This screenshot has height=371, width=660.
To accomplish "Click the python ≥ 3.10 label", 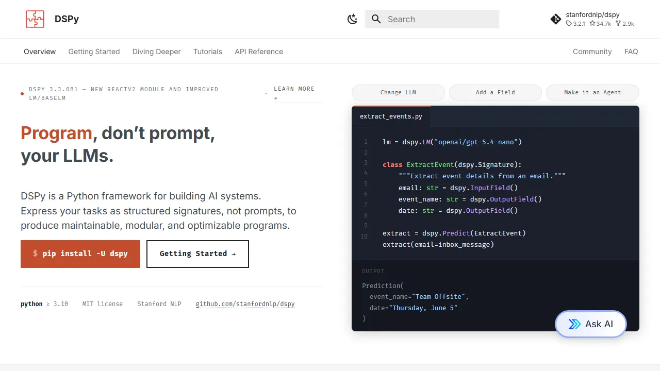I will pos(44,304).
